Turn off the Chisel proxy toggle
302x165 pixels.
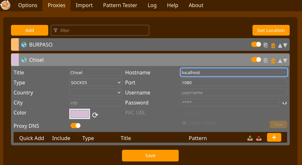click(256, 60)
